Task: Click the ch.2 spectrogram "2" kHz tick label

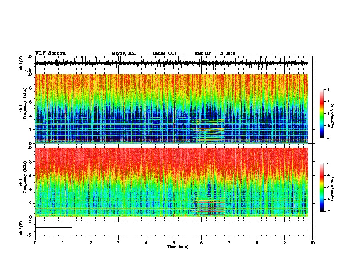Action: (x=31, y=203)
